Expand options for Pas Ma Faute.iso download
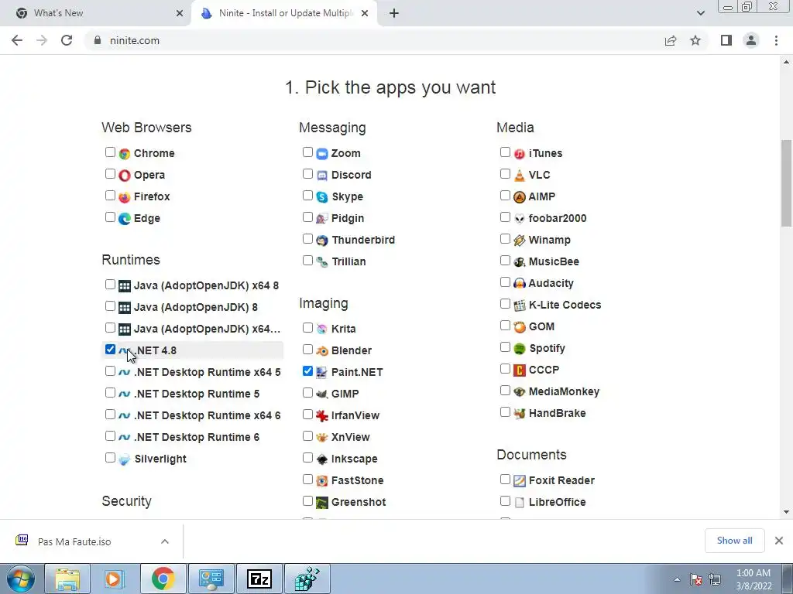793x594 pixels. (x=165, y=541)
